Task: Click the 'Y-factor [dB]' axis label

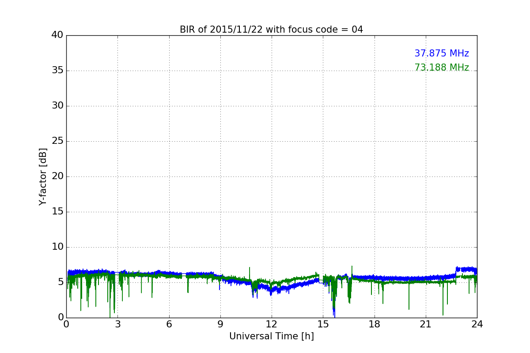Action: (43, 176)
